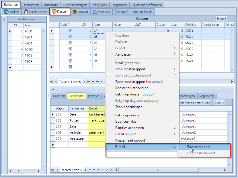This screenshot has width=238, height=178.
Task: Toggle Actief checkbox for class 1C
Action: (70, 43)
